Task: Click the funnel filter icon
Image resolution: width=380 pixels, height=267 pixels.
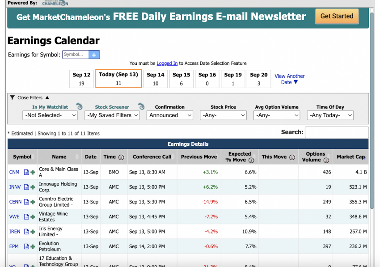Action: (x=12, y=97)
